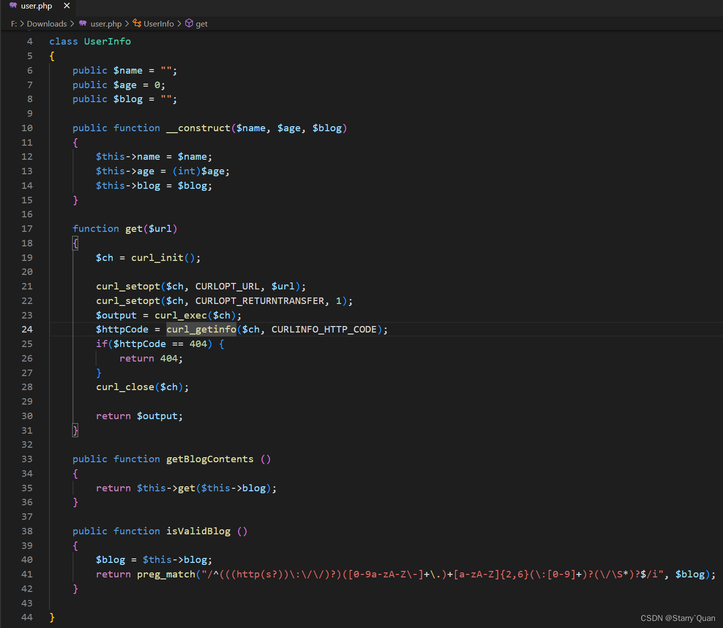
Task: Click '$this->get' call on line 35
Action: (x=166, y=488)
